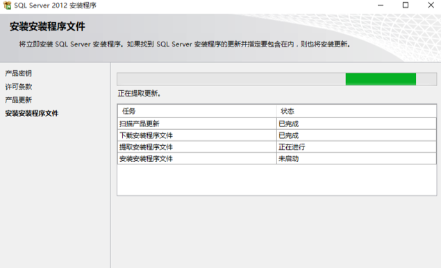Screen dimensions: 441x268
Task: Click the SQL Server 2012 安装程序 window title
Action: pyautogui.click(x=55, y=6)
